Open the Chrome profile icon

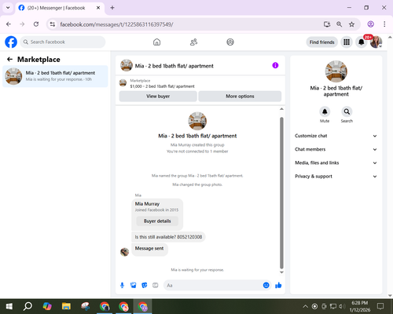pos(371,24)
